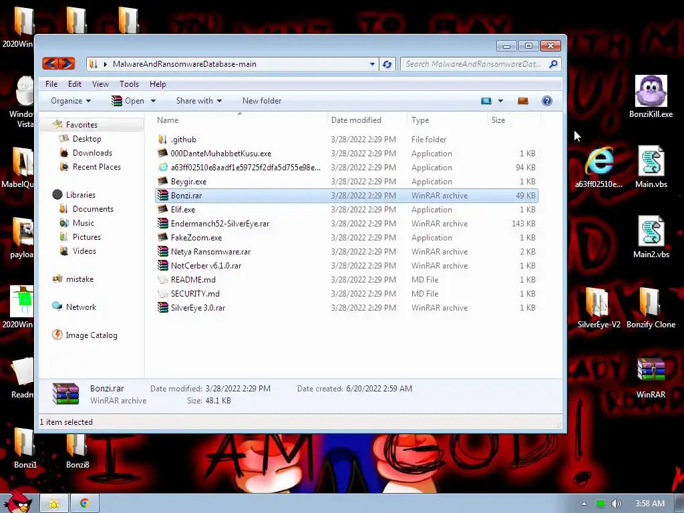
Task: Select Endermanch52-SilverEye.rar file name
Action: click(x=220, y=224)
